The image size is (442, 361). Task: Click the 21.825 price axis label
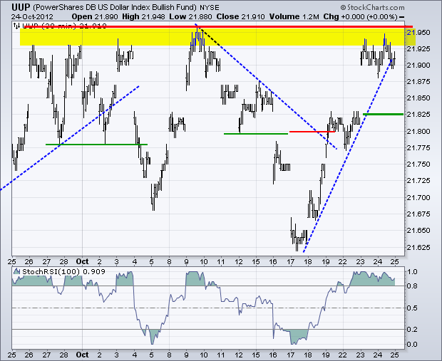tap(418, 115)
